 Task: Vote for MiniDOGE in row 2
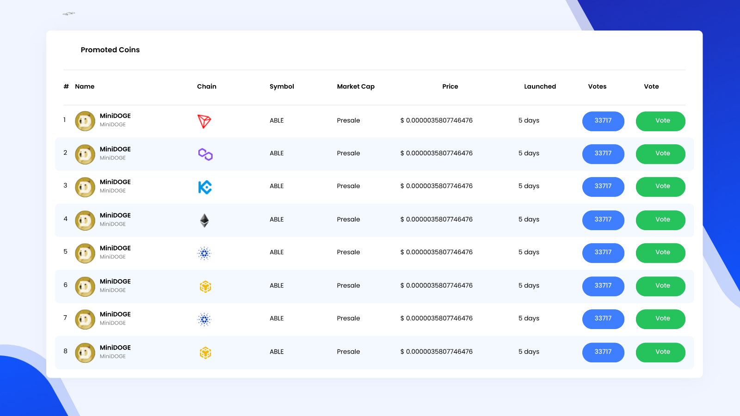tap(660, 154)
